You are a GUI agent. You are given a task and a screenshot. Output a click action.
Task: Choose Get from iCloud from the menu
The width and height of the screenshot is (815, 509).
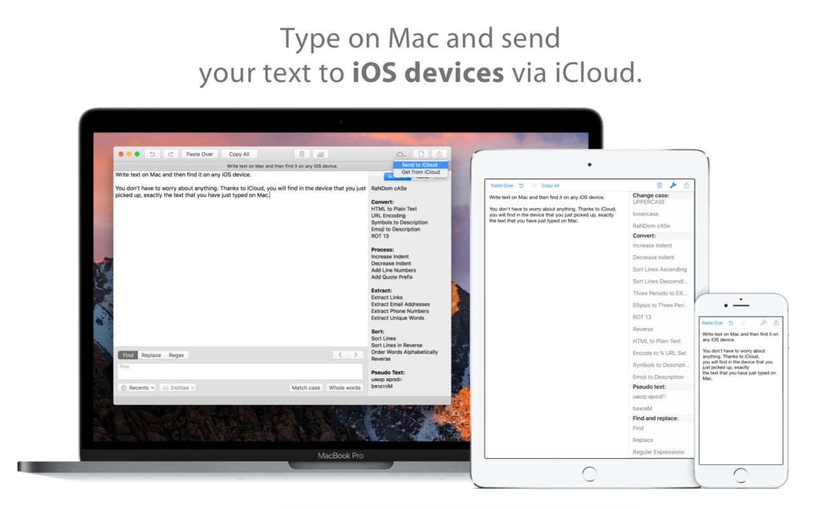click(420, 172)
